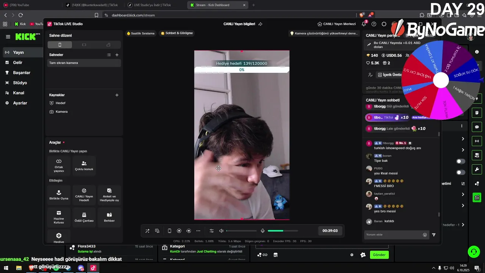Open the CANLI Yayın Merkezi

point(336,24)
